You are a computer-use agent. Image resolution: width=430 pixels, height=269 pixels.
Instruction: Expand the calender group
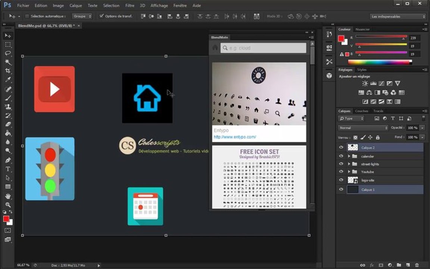tap(349, 156)
